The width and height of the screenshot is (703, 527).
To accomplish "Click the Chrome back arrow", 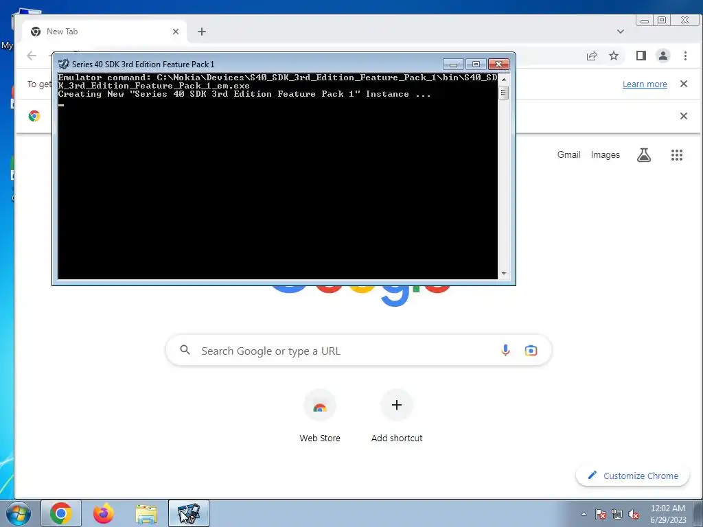I will [32, 56].
